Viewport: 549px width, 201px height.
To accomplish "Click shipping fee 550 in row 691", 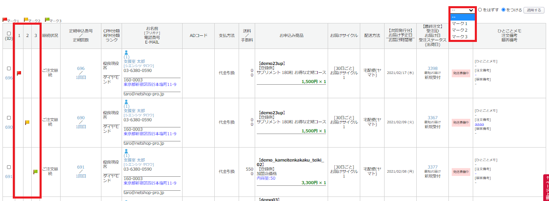I will pos(249,169).
